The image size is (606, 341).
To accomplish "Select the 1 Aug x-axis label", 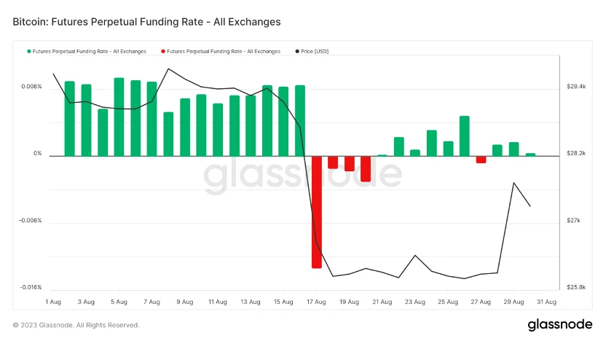I will 53,301.
